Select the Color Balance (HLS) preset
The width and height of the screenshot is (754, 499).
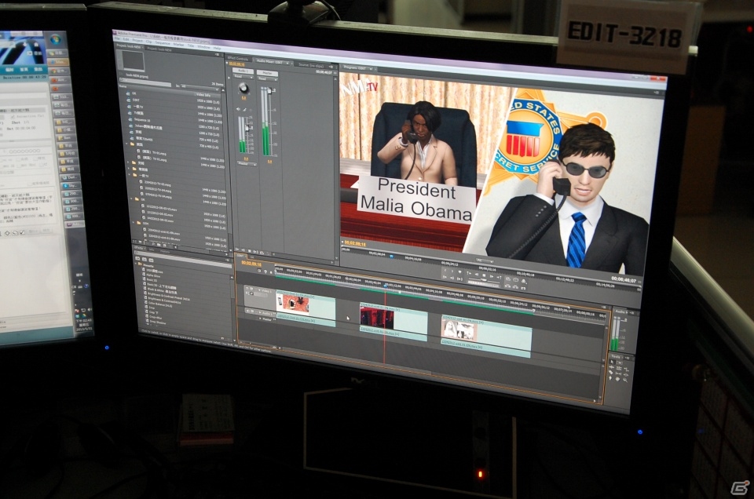click(x=160, y=304)
